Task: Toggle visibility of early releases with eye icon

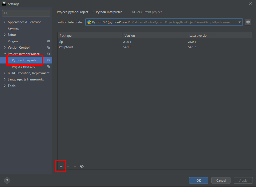Action: (x=82, y=166)
